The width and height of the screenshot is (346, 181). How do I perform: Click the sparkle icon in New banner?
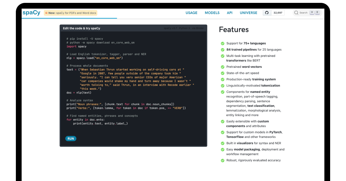(46, 13)
